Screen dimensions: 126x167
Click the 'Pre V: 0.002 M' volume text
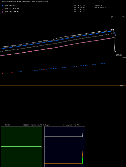click(100, 8)
